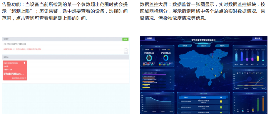
Task: Click the blue donut chart
Action: click(166, 58)
